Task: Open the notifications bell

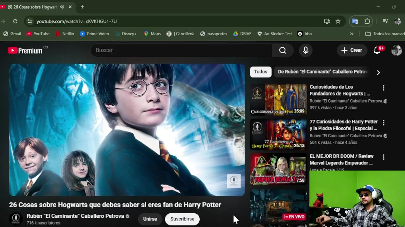Action: [x=377, y=50]
